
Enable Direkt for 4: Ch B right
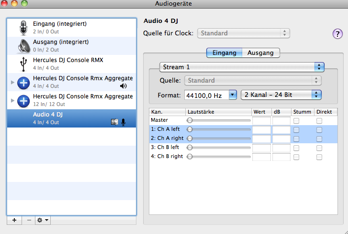coord(319,157)
